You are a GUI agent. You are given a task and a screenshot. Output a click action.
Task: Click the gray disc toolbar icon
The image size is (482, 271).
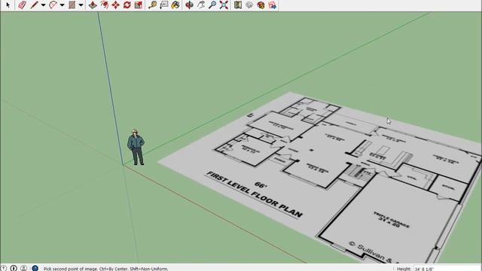tap(249, 5)
